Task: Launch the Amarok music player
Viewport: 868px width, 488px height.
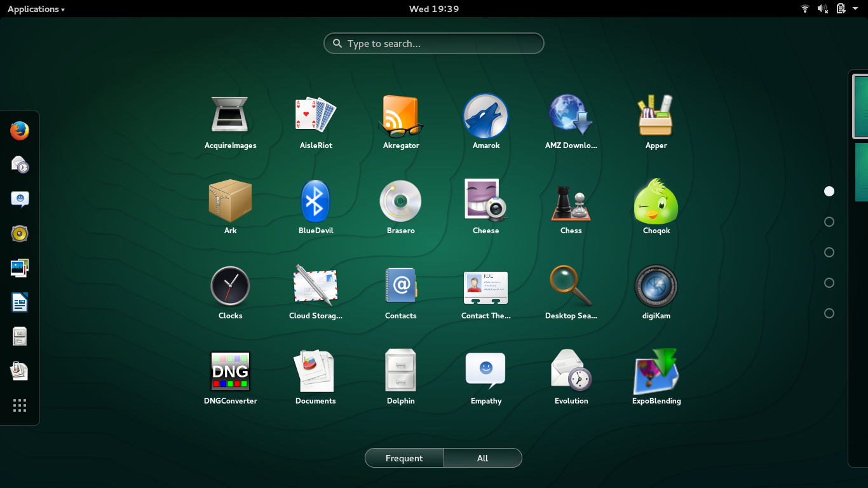Action: click(485, 117)
